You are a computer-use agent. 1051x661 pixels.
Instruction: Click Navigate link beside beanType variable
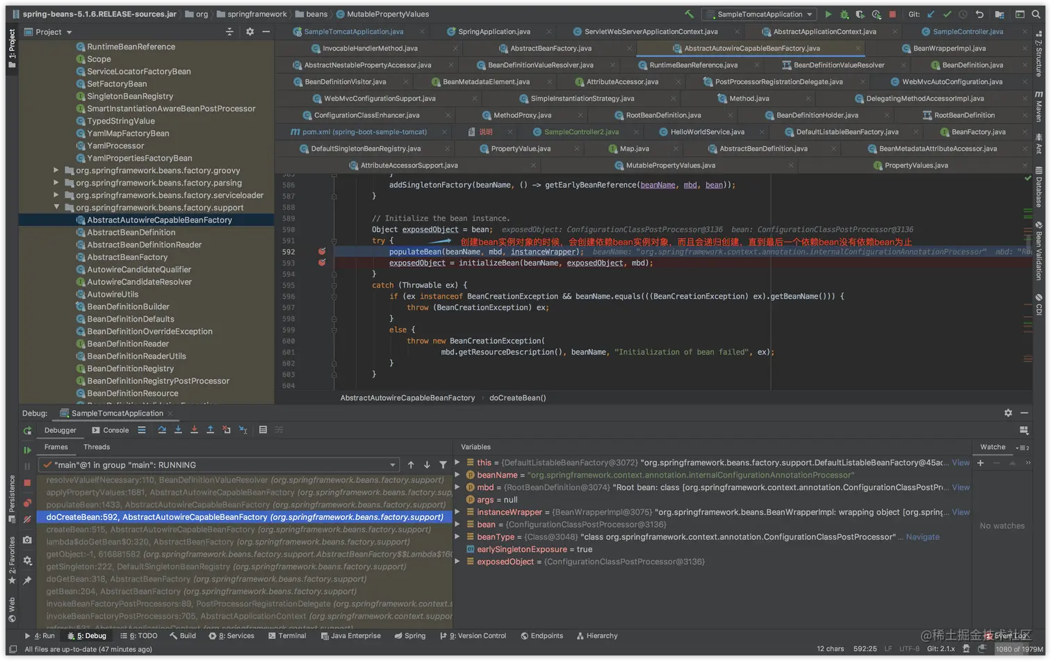922,537
